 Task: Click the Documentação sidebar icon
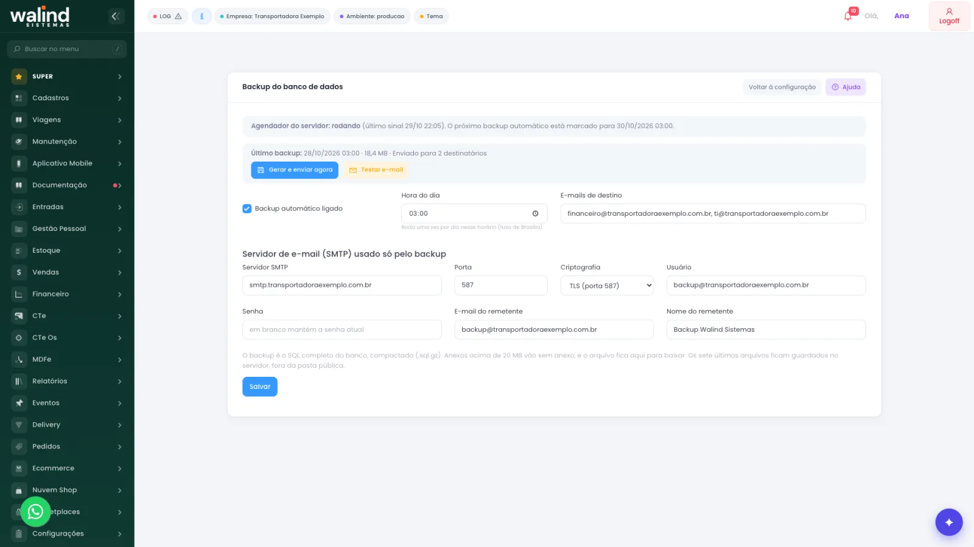[19, 185]
